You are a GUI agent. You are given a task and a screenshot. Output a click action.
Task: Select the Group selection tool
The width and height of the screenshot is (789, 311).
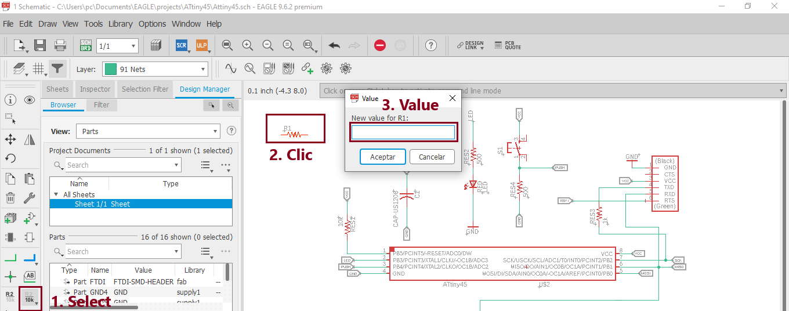click(10, 119)
